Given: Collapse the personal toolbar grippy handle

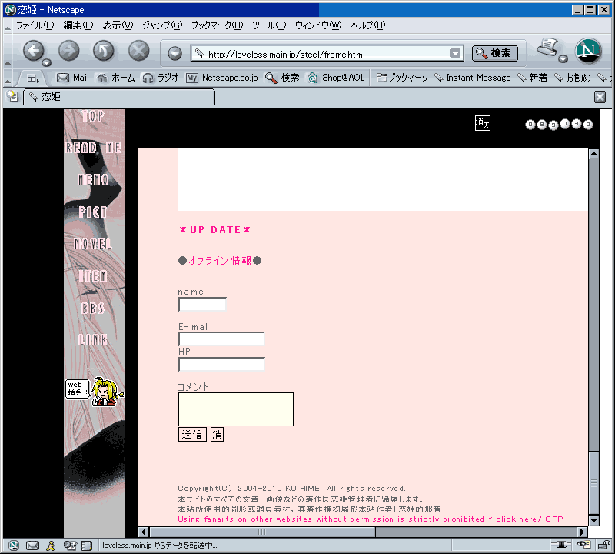Looking at the screenshot, I should click(x=8, y=81).
